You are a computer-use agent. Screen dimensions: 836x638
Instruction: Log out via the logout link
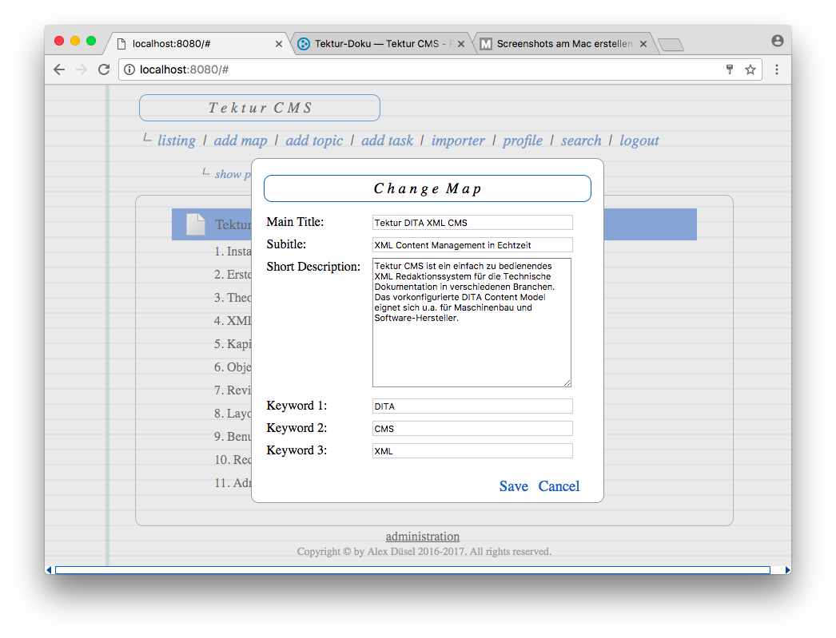pyautogui.click(x=639, y=141)
